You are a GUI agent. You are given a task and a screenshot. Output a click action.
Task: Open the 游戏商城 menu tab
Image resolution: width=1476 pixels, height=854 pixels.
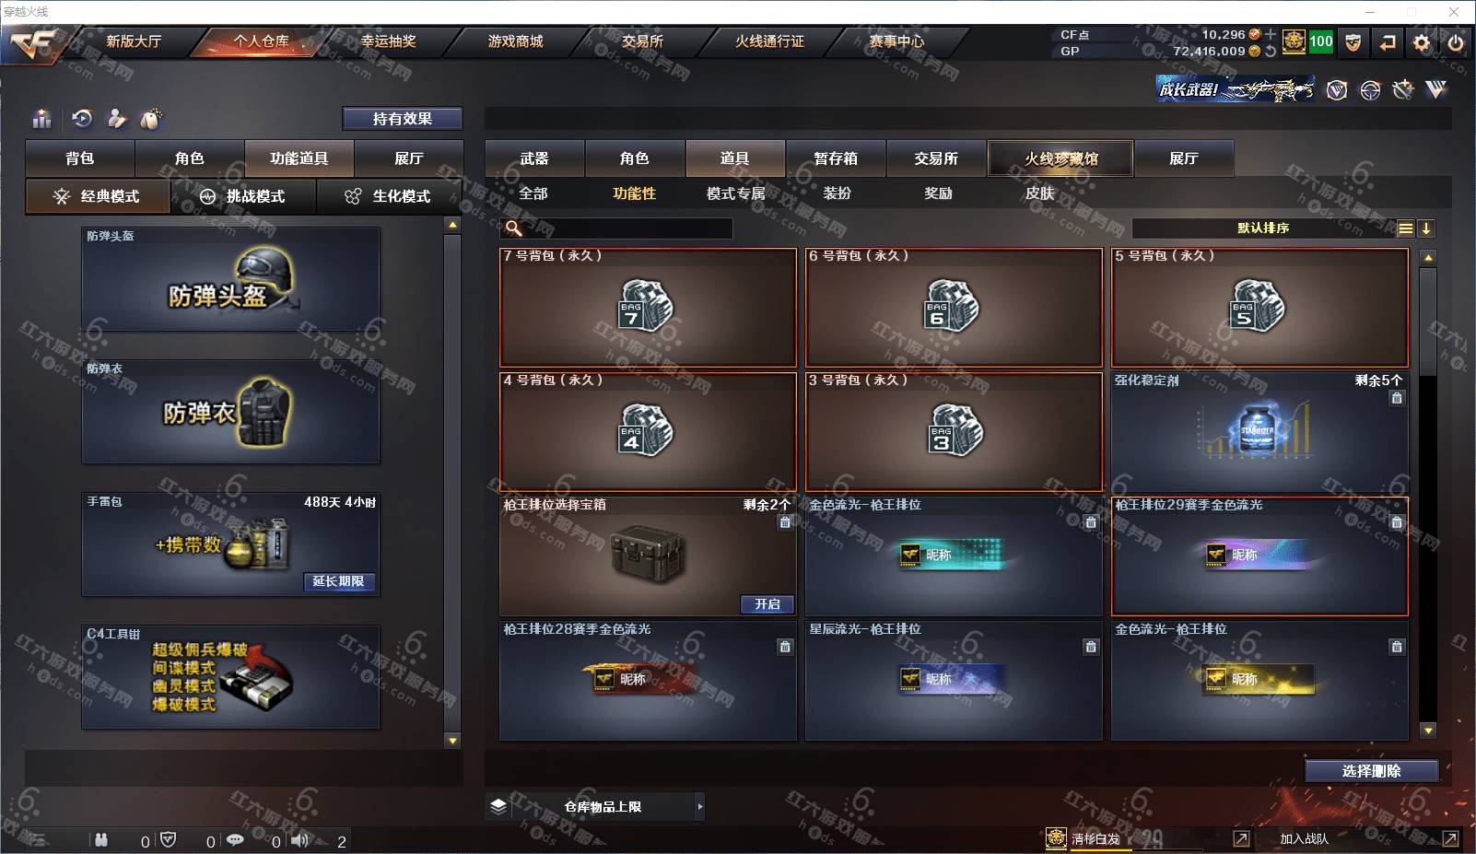click(515, 41)
